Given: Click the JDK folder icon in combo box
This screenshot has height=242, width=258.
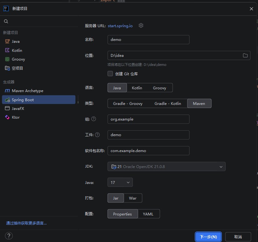Looking at the screenshot, I should click(x=114, y=167).
